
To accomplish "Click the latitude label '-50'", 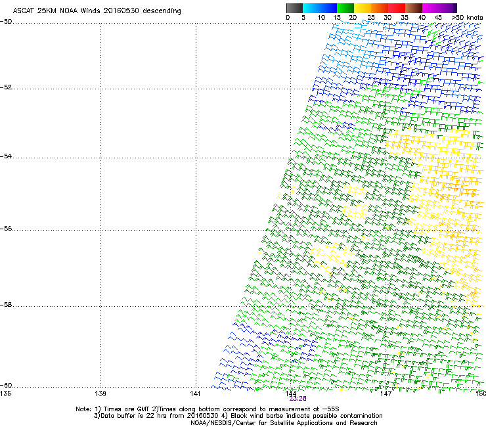I will coord(6,22).
